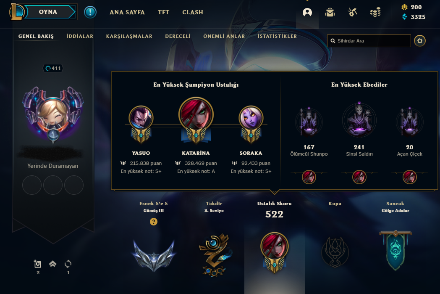This screenshot has height=294, width=440.
Task: Go to the TFT menu item
Action: point(164,12)
